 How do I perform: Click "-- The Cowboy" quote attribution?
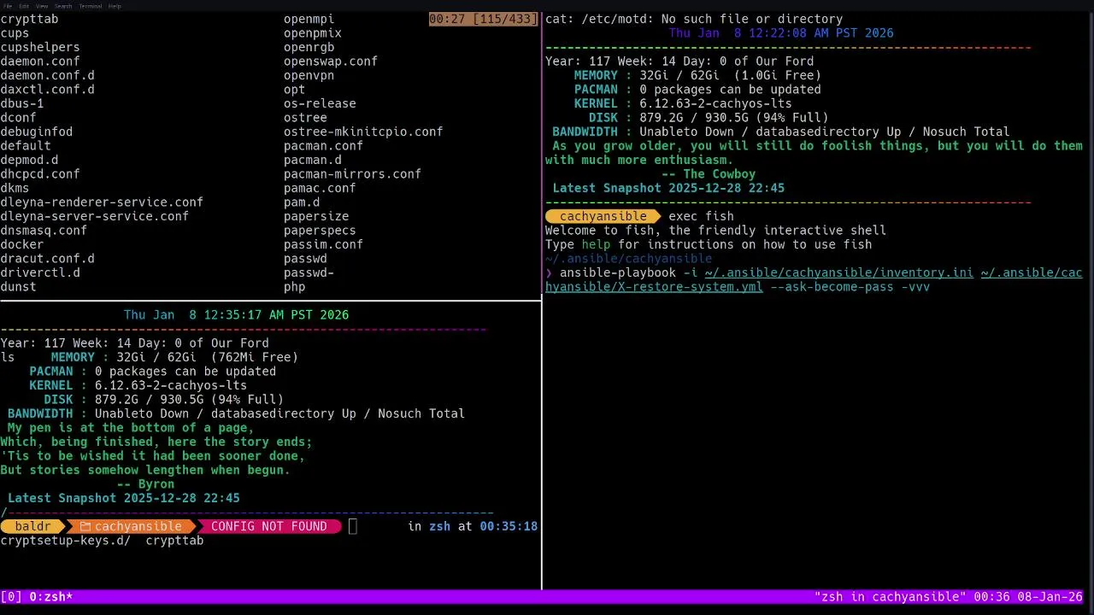[x=709, y=173]
